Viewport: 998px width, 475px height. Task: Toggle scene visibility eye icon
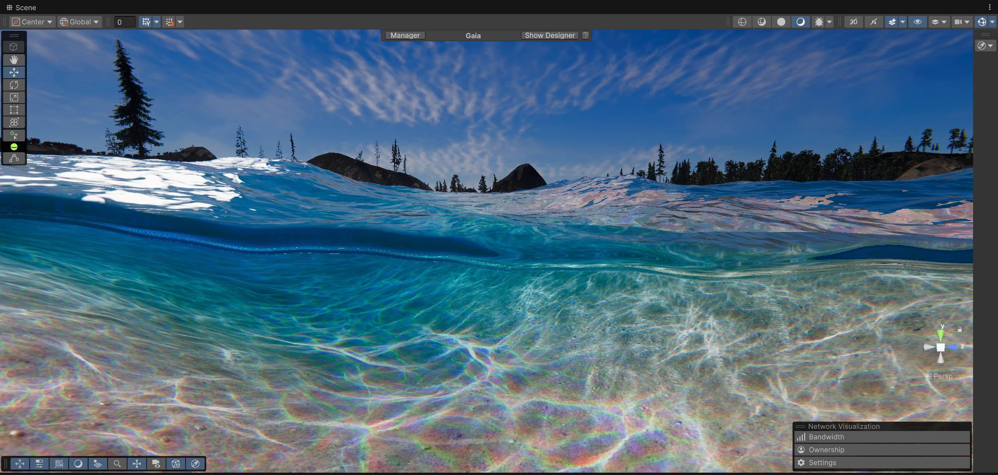coord(917,22)
